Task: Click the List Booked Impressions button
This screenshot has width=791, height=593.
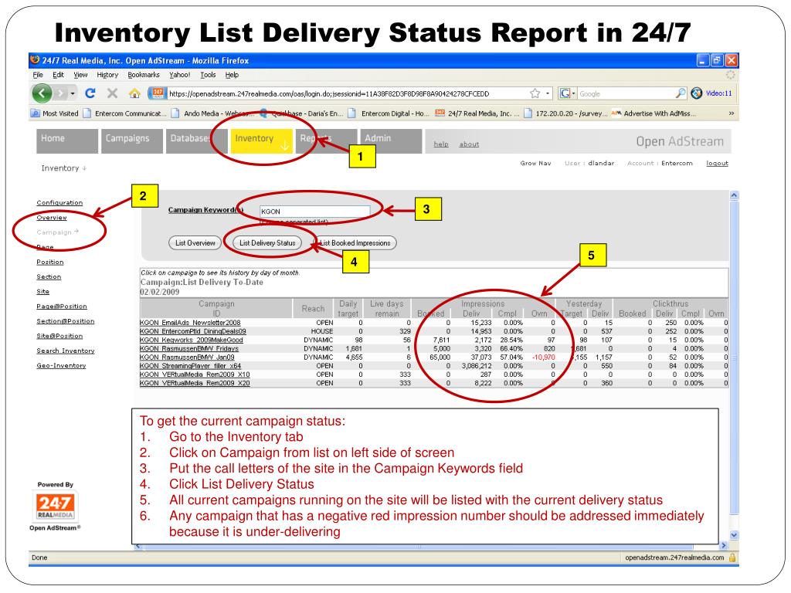Action: [355, 243]
